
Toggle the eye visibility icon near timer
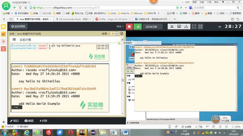pos(220,27)
